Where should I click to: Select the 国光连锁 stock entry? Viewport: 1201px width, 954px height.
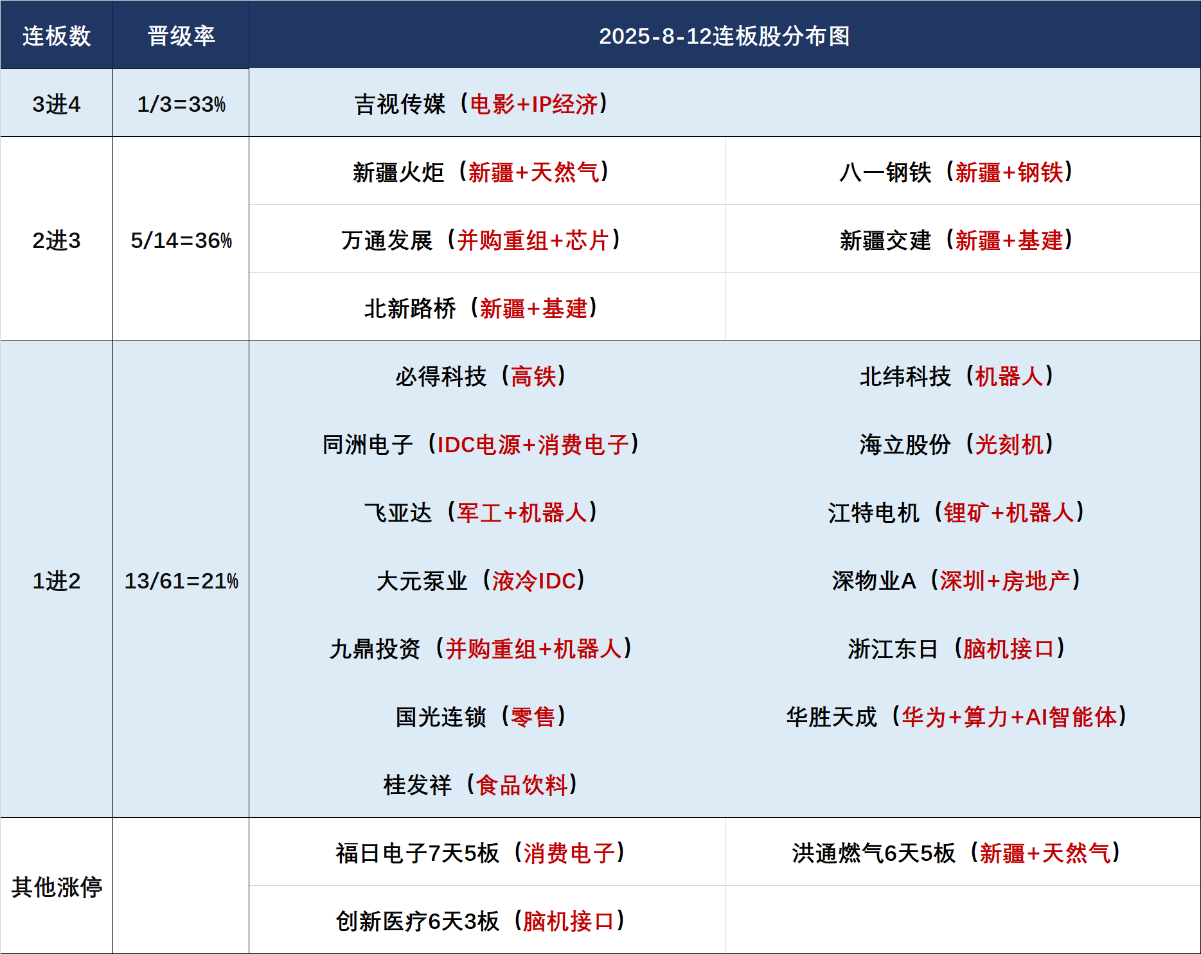coord(481,717)
